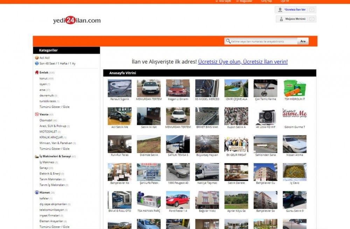Open the Eleman Arayanlar subcategory
Screen dimensions: 350x229
point(51,221)
